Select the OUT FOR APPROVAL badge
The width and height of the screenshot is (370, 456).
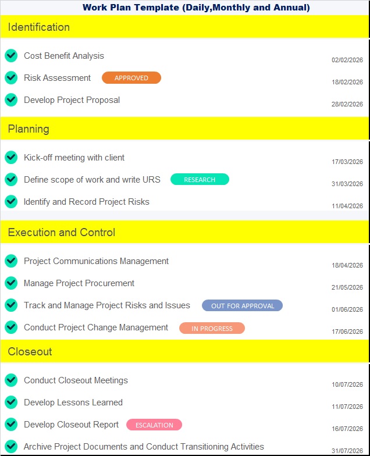coord(242,306)
